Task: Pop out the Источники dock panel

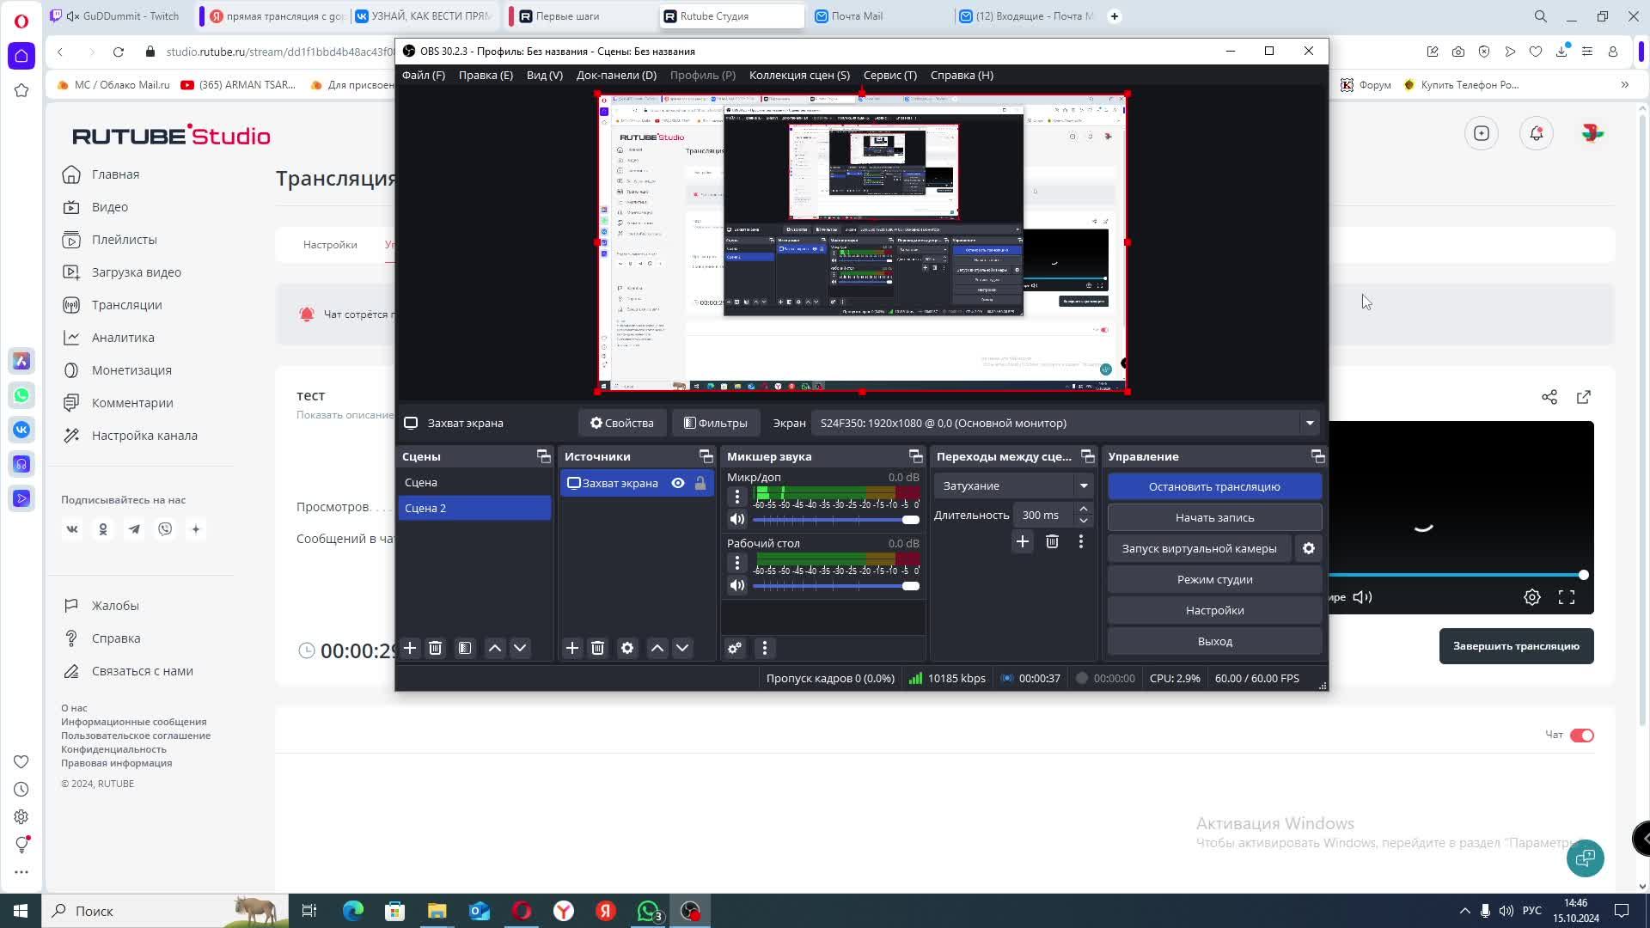Action: pyautogui.click(x=706, y=456)
